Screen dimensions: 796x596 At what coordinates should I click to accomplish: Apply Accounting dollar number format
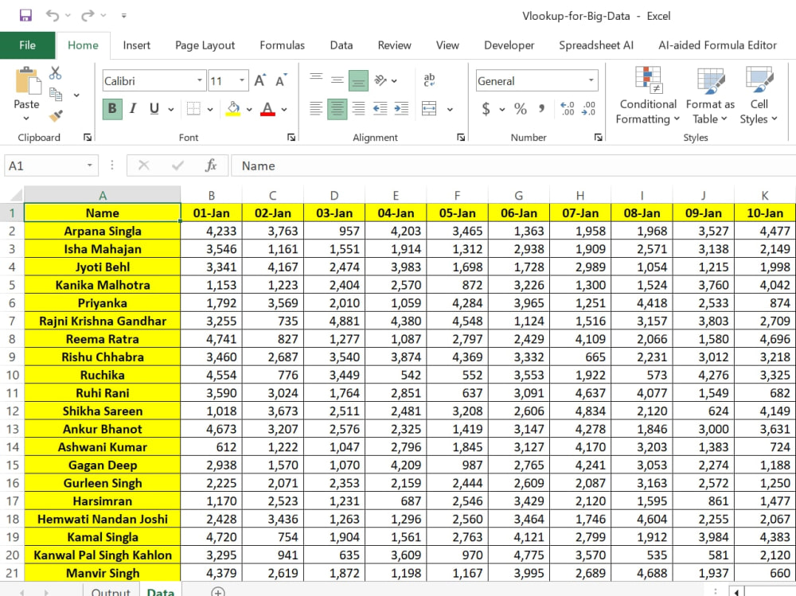point(486,109)
